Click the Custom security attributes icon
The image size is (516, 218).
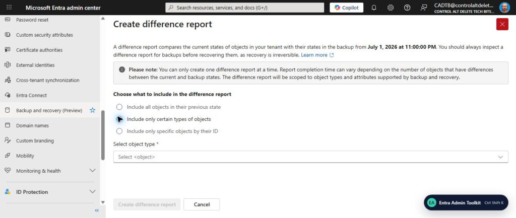(x=8, y=35)
